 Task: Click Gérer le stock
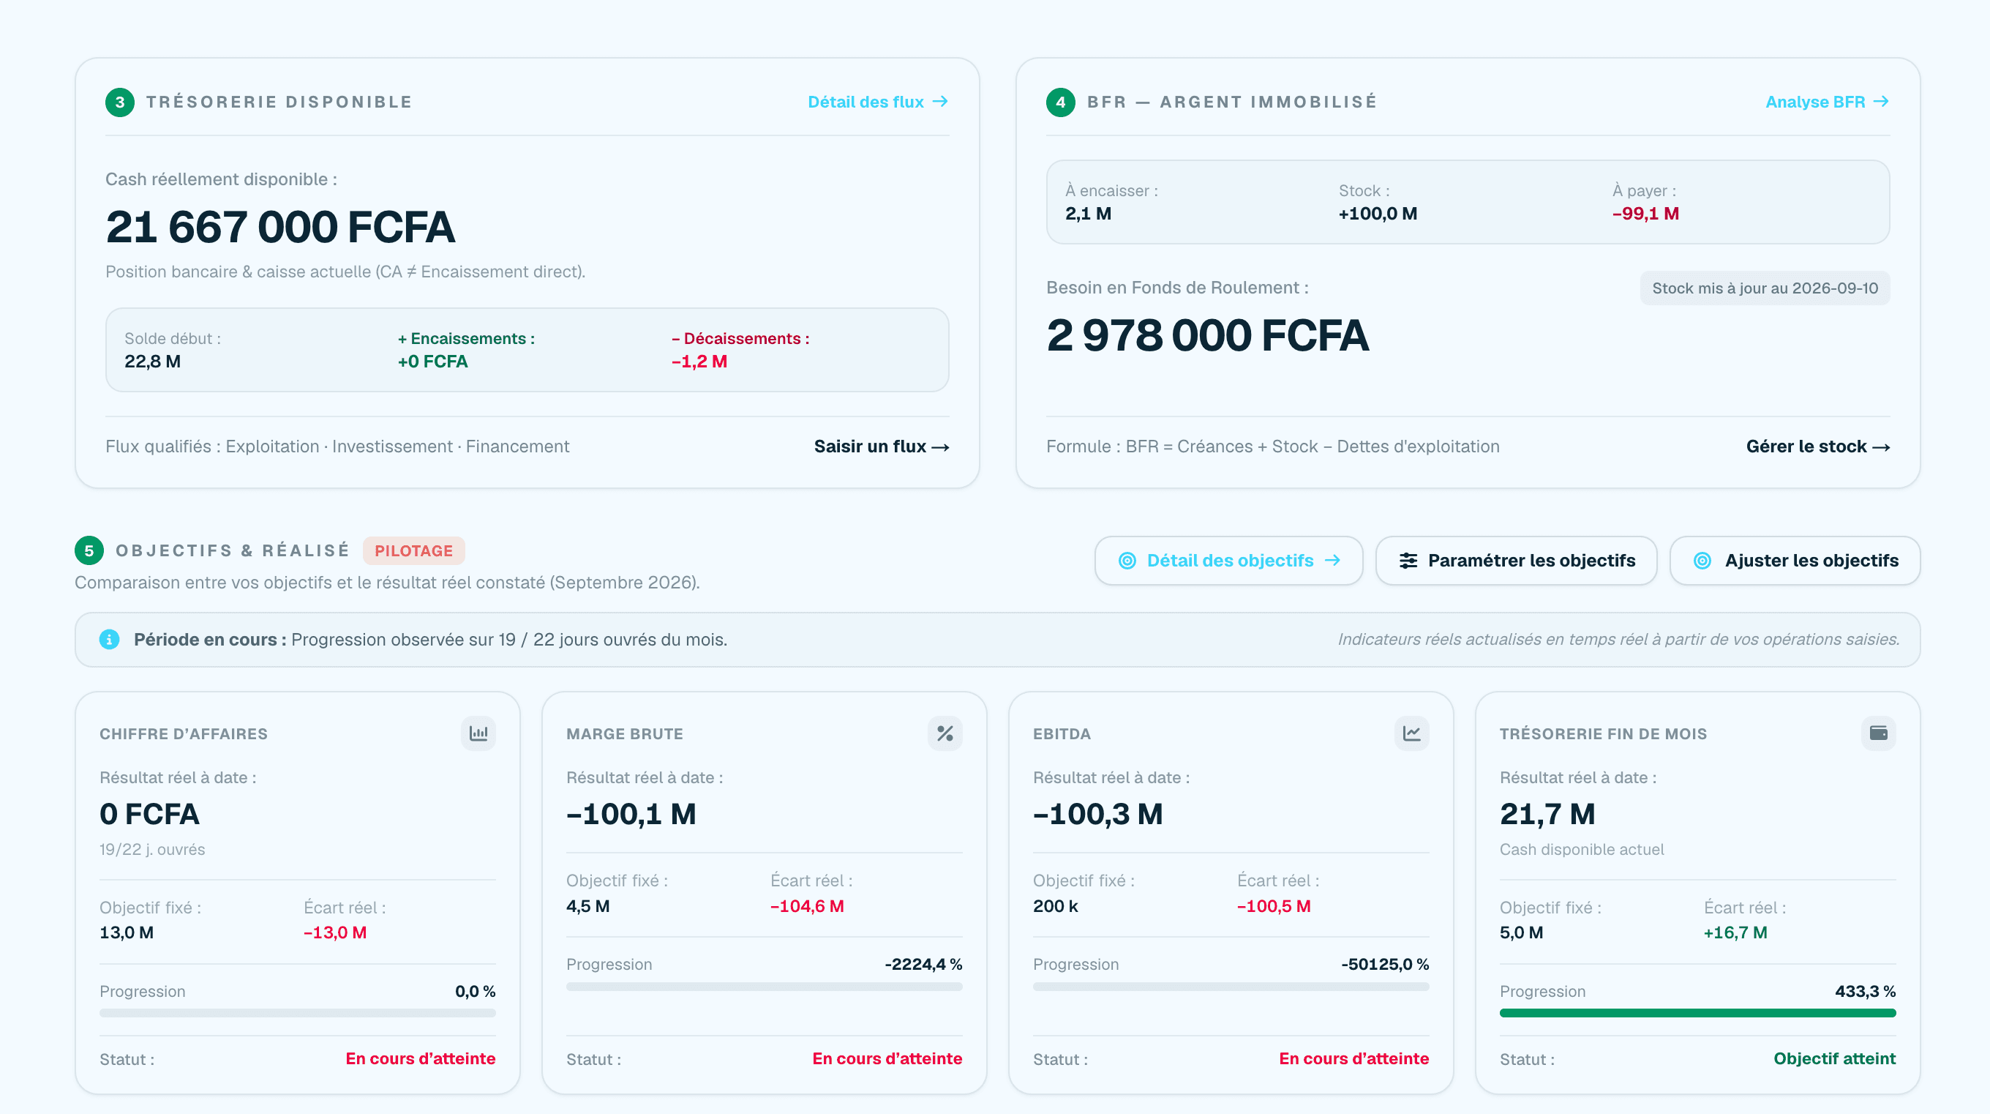[x=1818, y=446]
